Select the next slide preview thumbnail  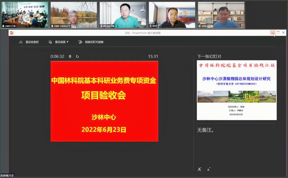point(237,90)
